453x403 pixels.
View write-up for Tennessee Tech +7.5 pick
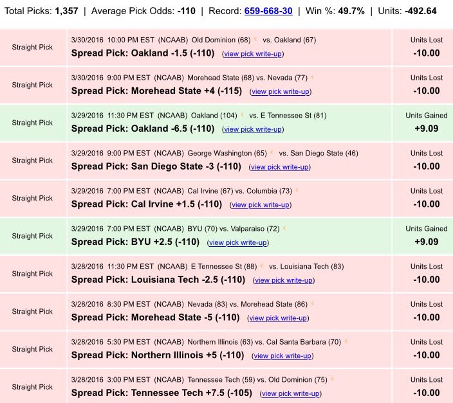pyautogui.click(x=290, y=393)
